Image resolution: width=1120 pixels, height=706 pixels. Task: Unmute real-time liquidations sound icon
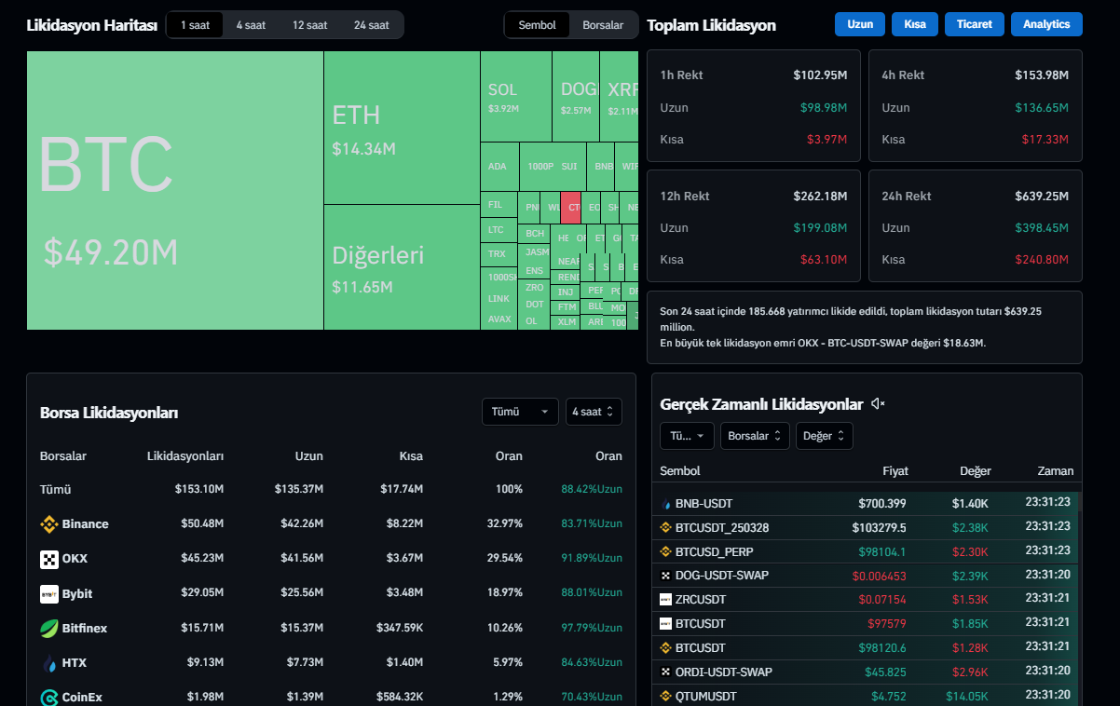tap(877, 404)
